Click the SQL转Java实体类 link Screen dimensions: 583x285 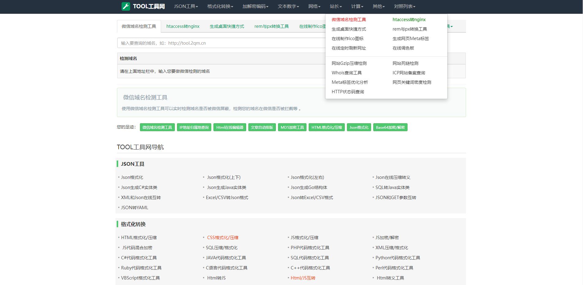[x=393, y=187]
